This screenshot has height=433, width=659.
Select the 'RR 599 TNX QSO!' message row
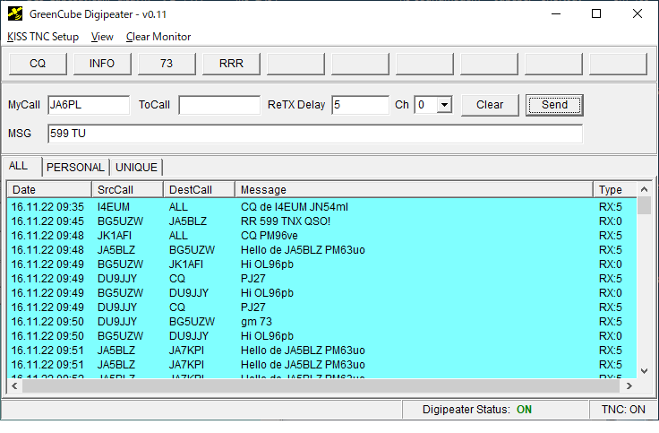pyautogui.click(x=321, y=221)
